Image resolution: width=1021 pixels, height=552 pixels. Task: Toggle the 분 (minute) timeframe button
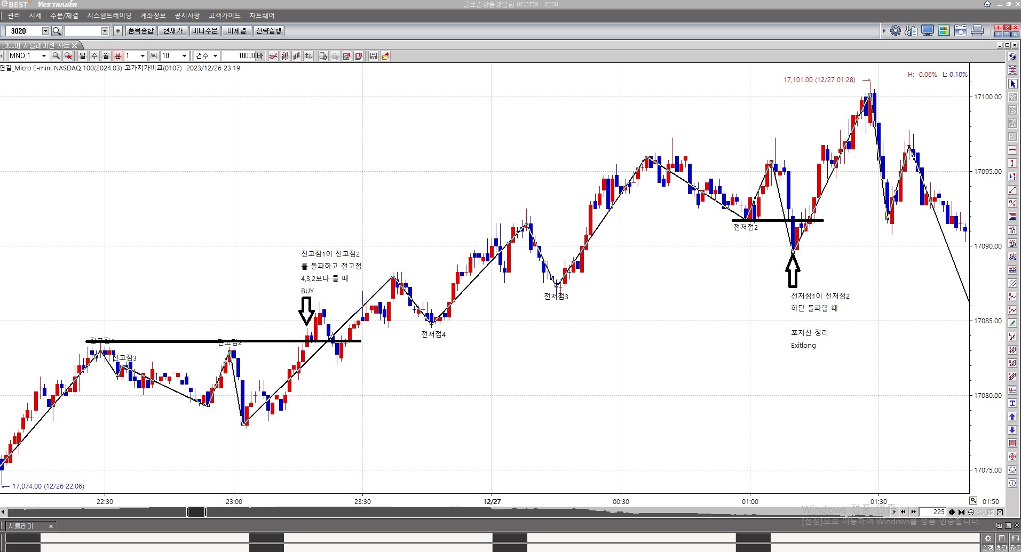point(117,56)
